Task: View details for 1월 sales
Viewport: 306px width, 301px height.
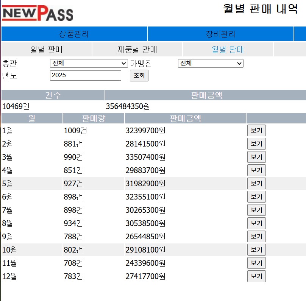Action: (256, 131)
